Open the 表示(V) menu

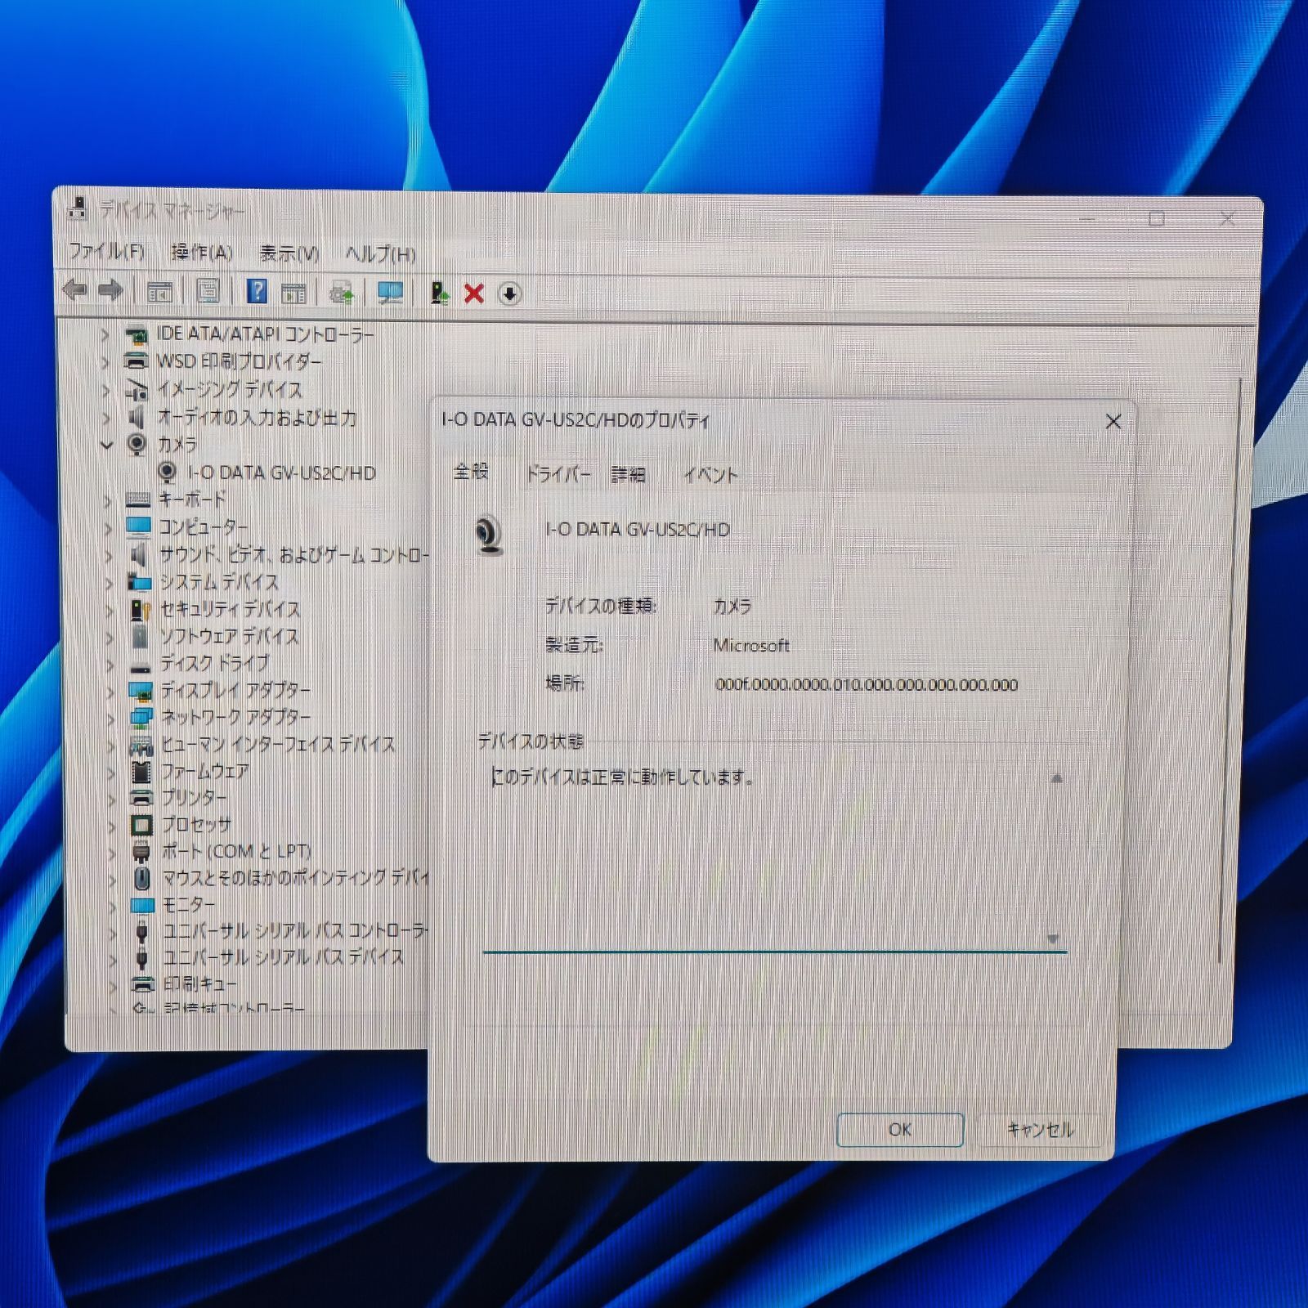tap(289, 253)
